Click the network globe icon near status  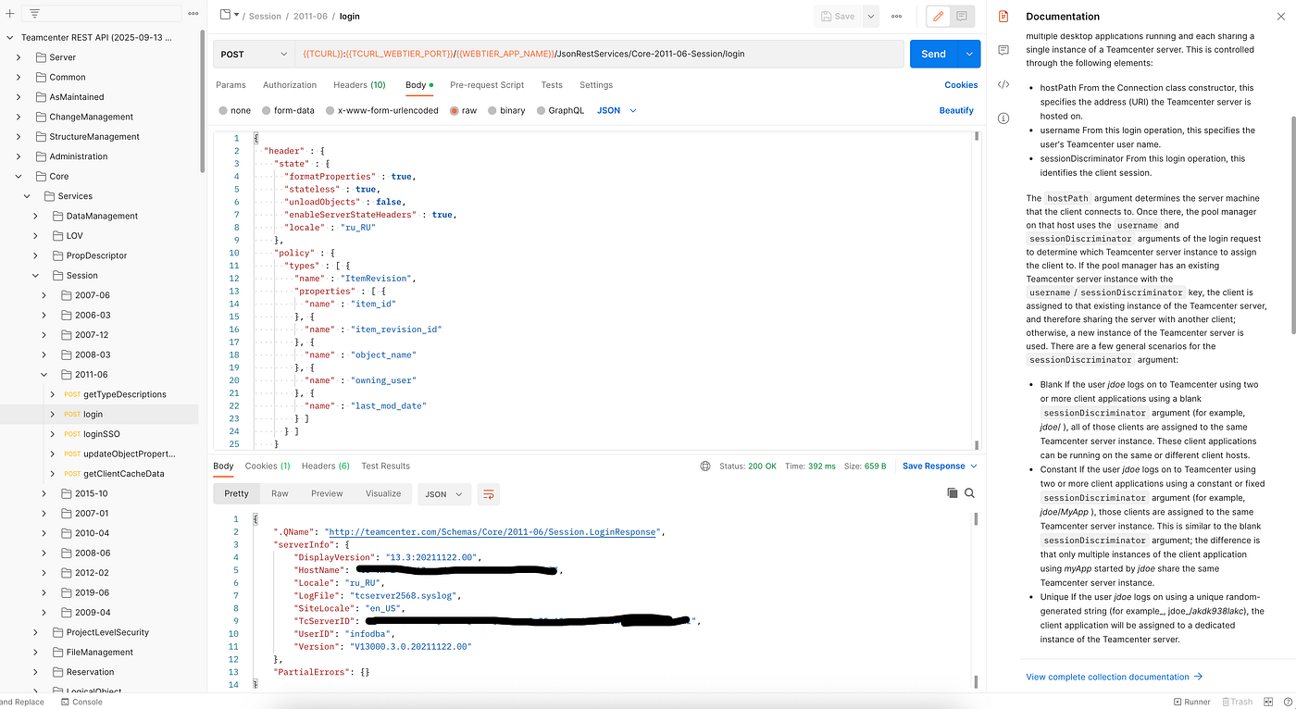point(706,466)
